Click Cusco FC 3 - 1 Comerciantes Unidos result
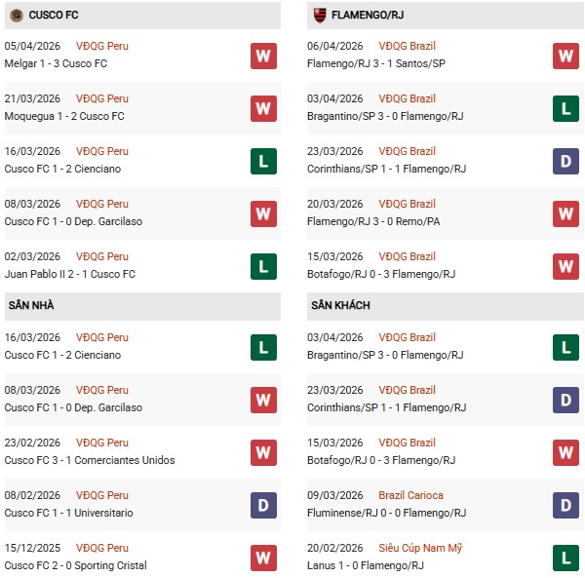Image resolution: width=585 pixels, height=578 pixels. [90, 461]
